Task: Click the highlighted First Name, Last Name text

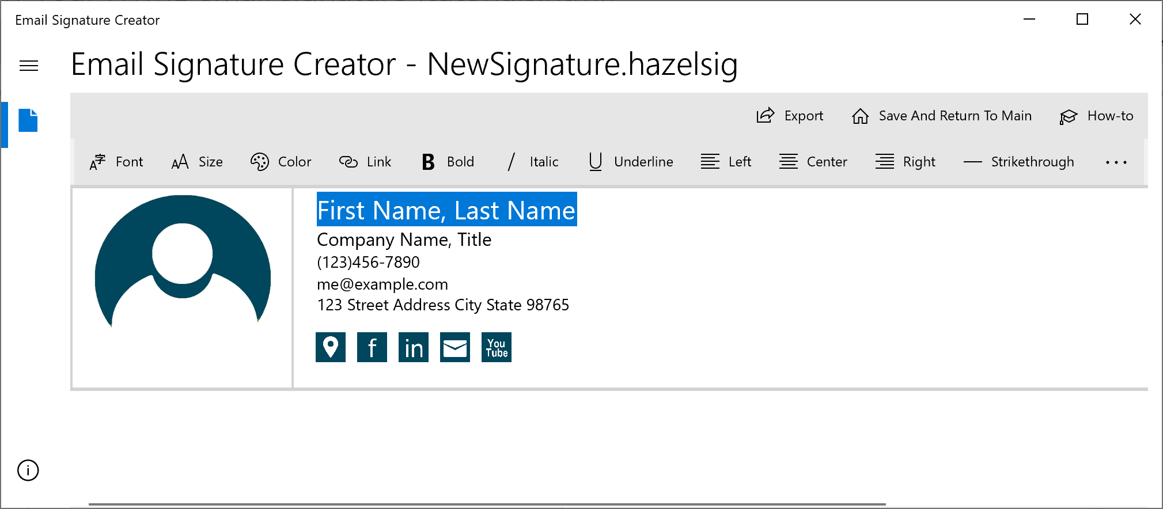Action: click(x=446, y=210)
